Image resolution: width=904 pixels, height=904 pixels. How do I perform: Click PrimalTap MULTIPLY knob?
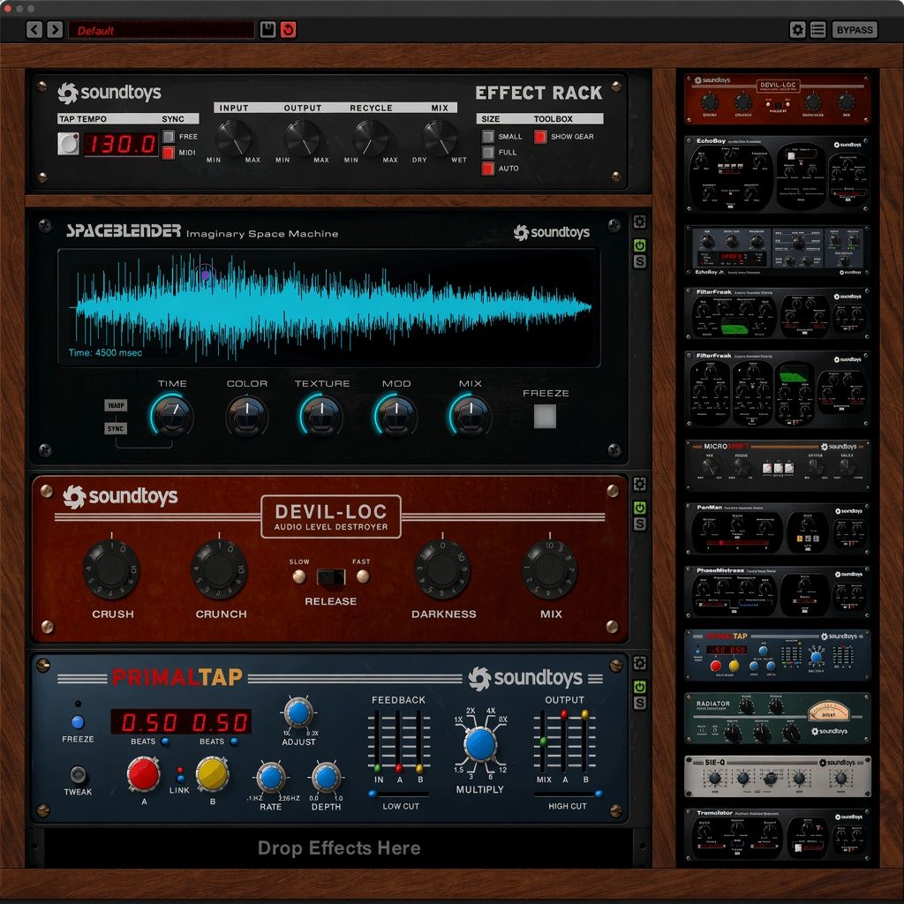pos(480,743)
